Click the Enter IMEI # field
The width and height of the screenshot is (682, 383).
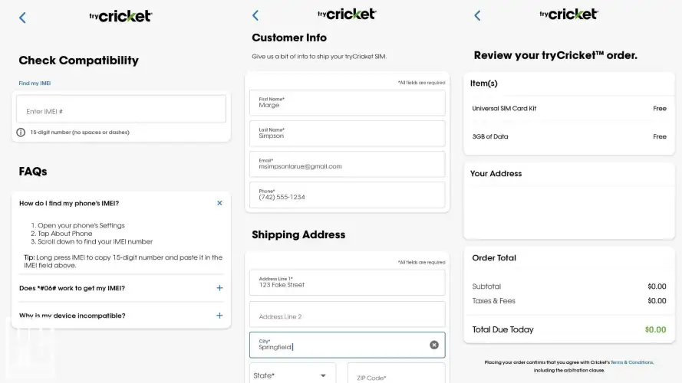(121, 111)
